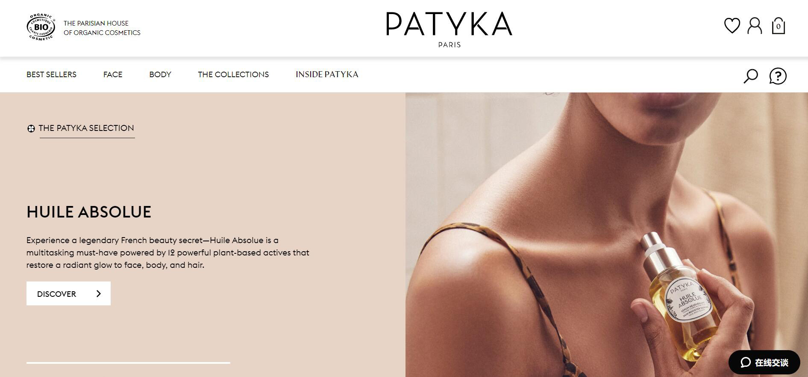Open the user account icon
The height and width of the screenshot is (377, 808).
click(755, 26)
